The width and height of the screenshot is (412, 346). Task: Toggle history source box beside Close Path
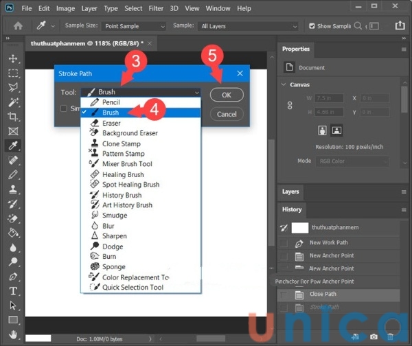coord(283,294)
